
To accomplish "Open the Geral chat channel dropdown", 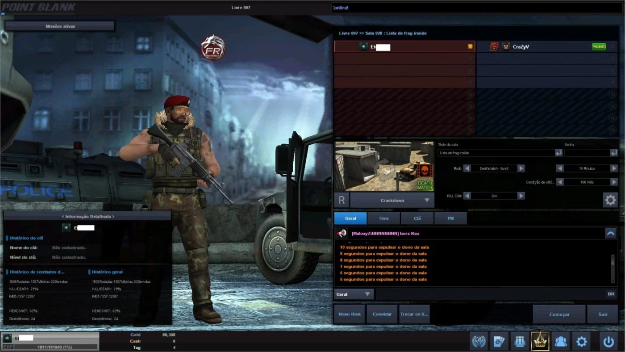I will pyautogui.click(x=354, y=294).
